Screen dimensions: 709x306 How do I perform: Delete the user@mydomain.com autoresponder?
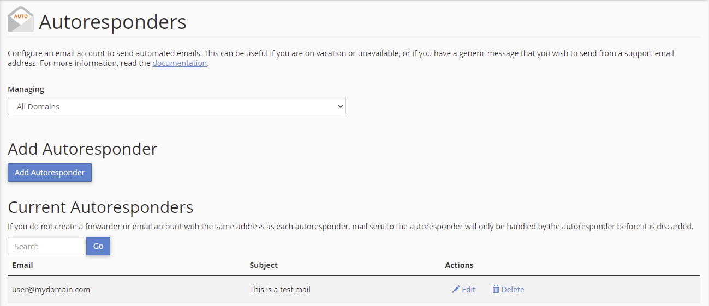point(508,290)
